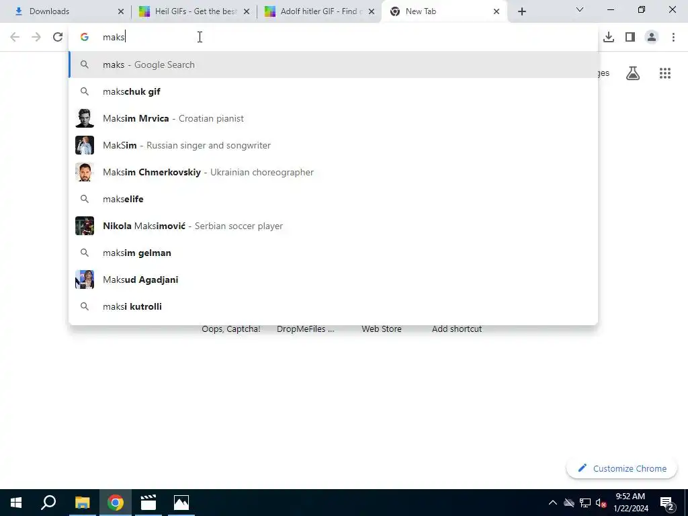Select MakSim Russian singer suggestion
Viewport: 688px width, 516px height.
pos(333,145)
